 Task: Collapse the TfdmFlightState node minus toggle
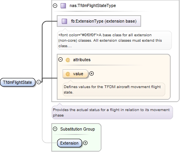pyautogui.click(x=38, y=82)
